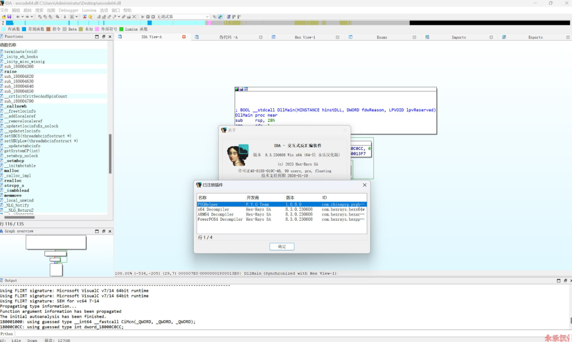
Task: Click the debugger stop button
Action: coord(153,17)
